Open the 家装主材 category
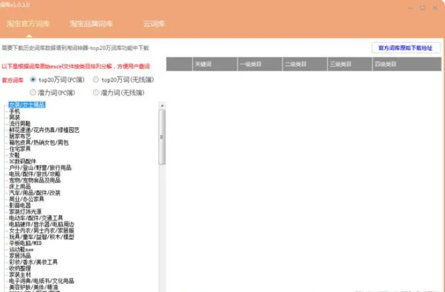The image size is (445, 292). coord(20,275)
